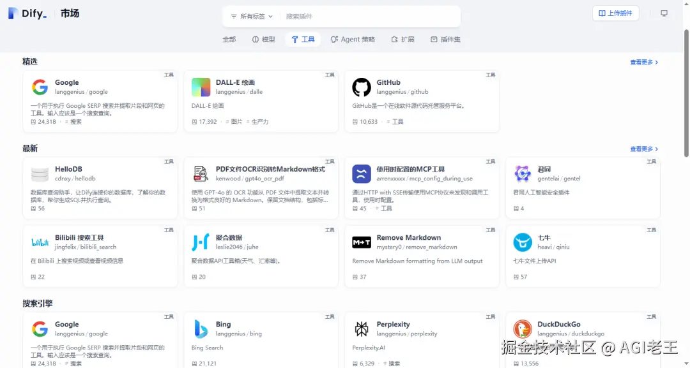Switch to the 模型 tab

click(x=264, y=40)
